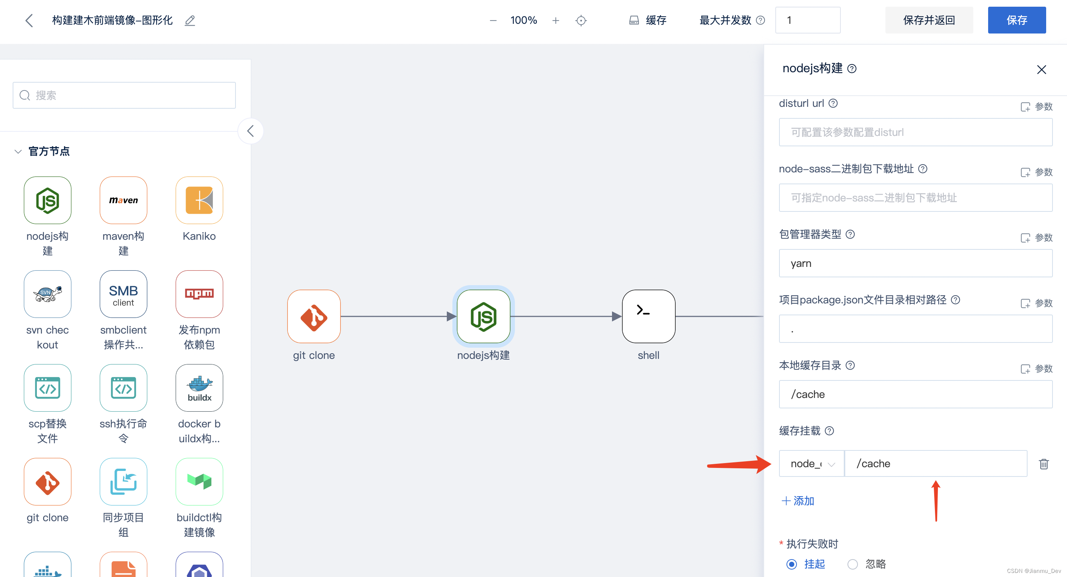1067x577 pixels.
Task: Click the blue 保存 button
Action: pyautogui.click(x=1017, y=20)
